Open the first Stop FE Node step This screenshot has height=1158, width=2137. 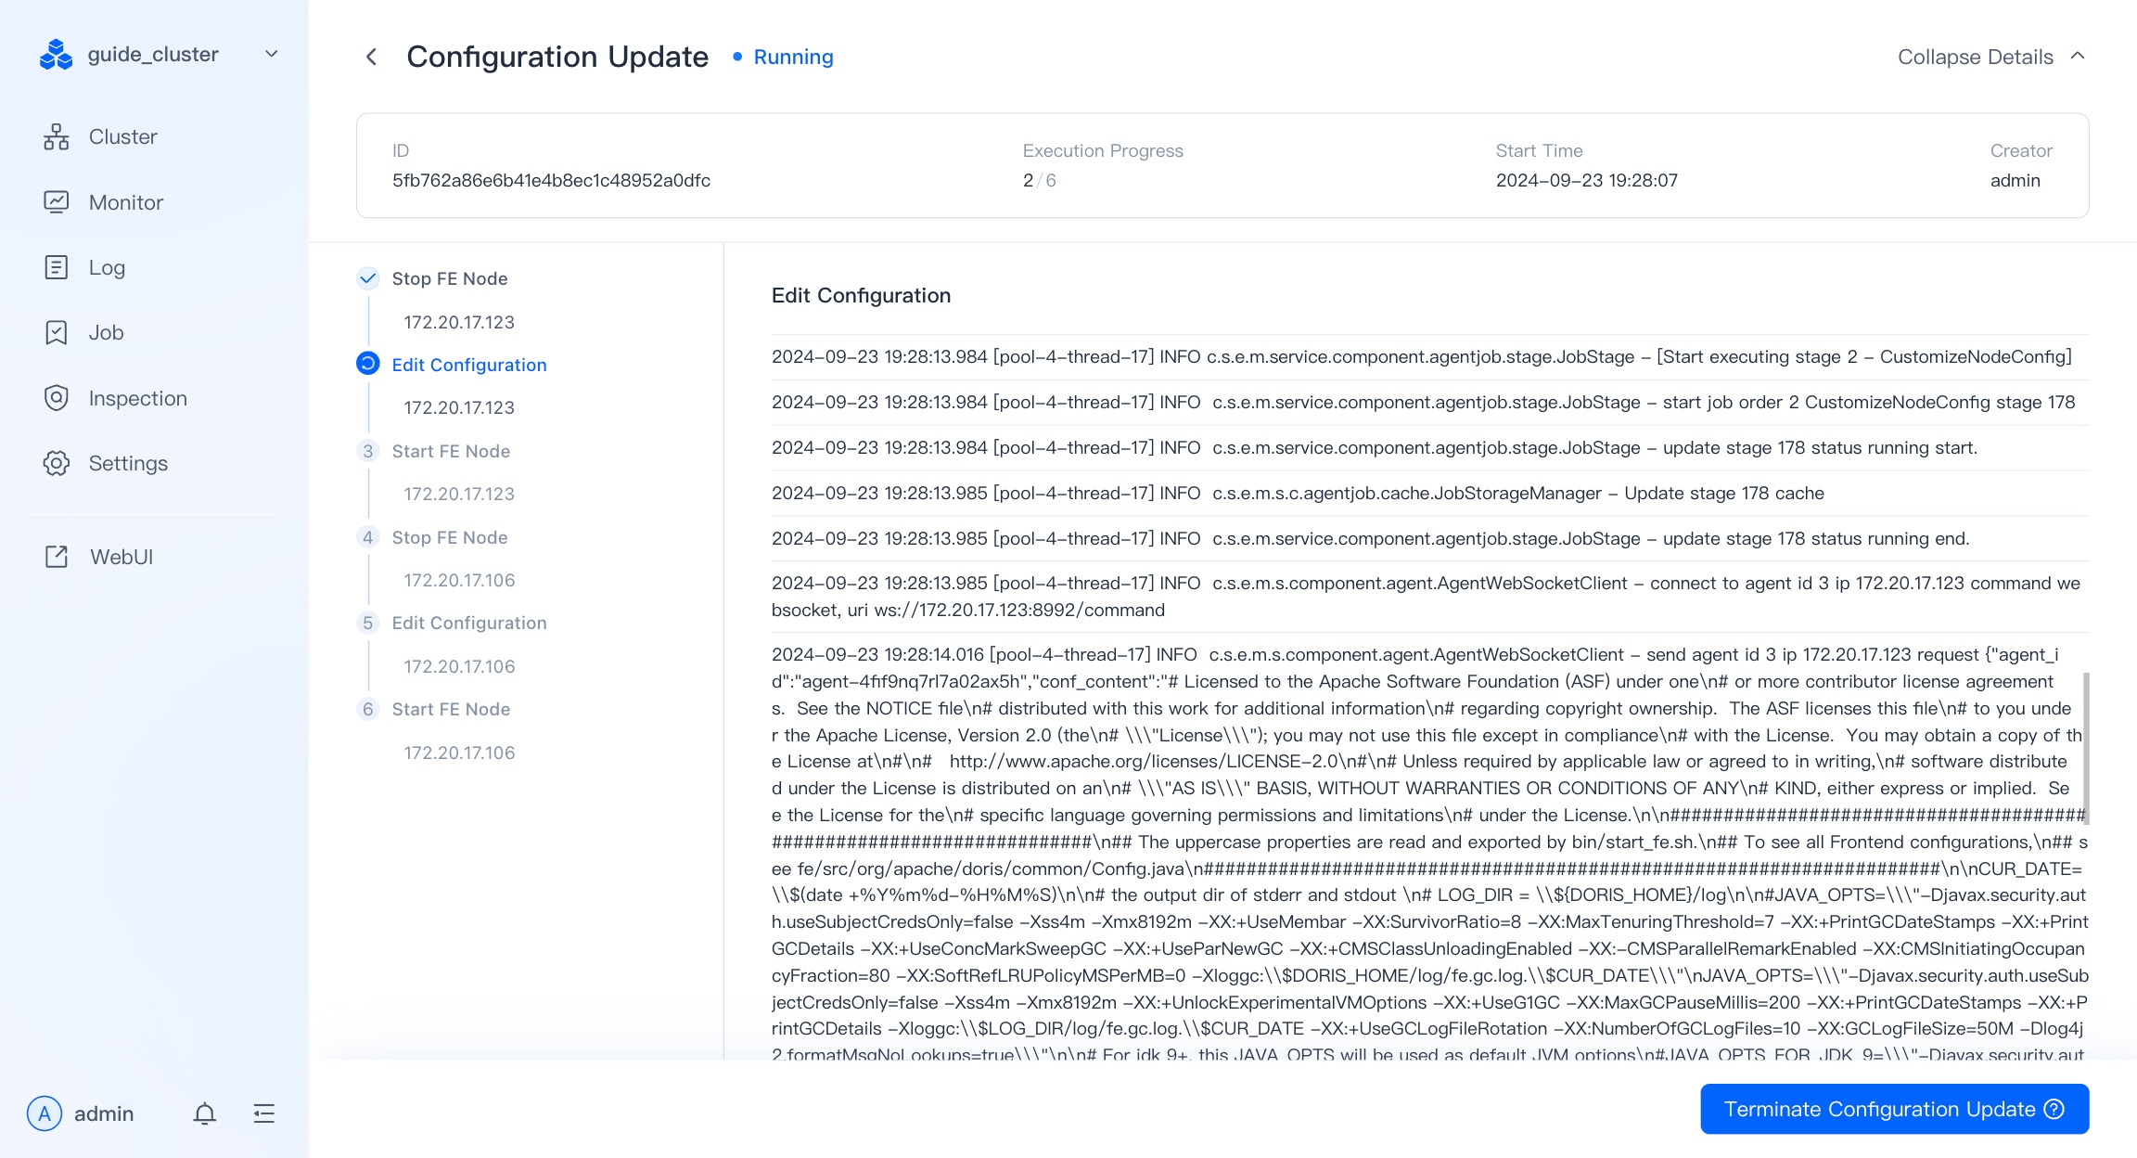[450, 278]
